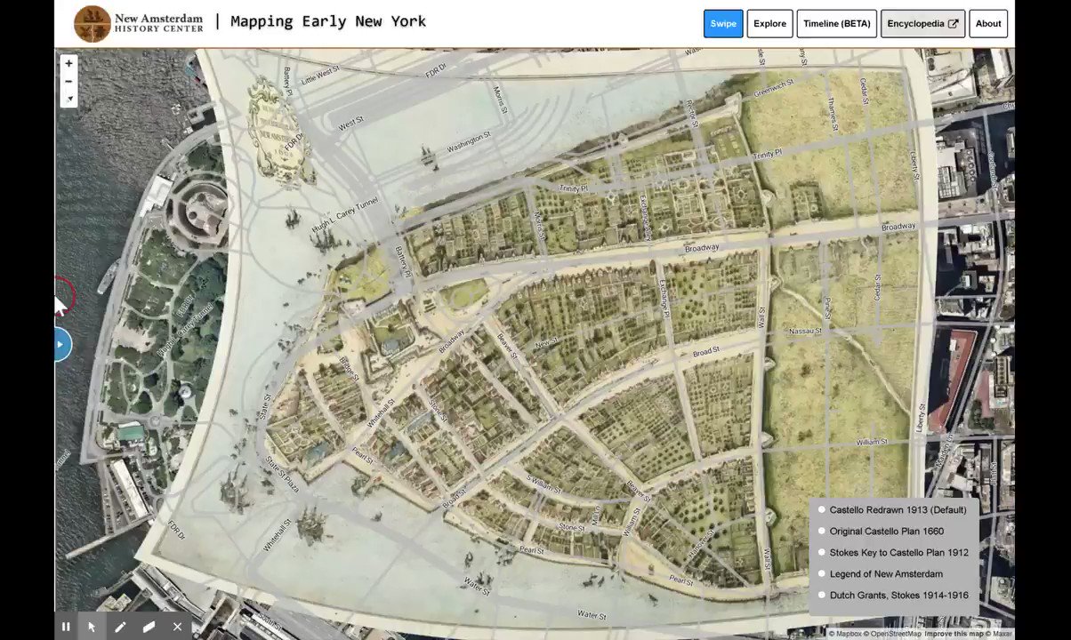The height and width of the screenshot is (640, 1071).
Task: Click the Nassau St map label
Action: 806,332
